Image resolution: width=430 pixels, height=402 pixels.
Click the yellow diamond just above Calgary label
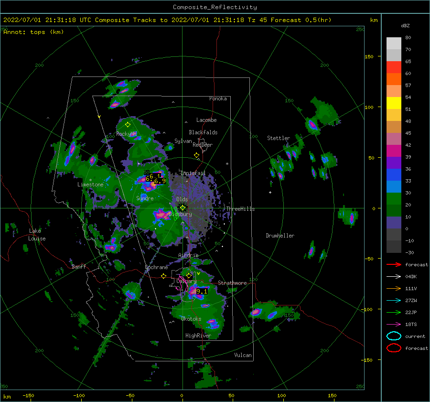tap(189, 275)
